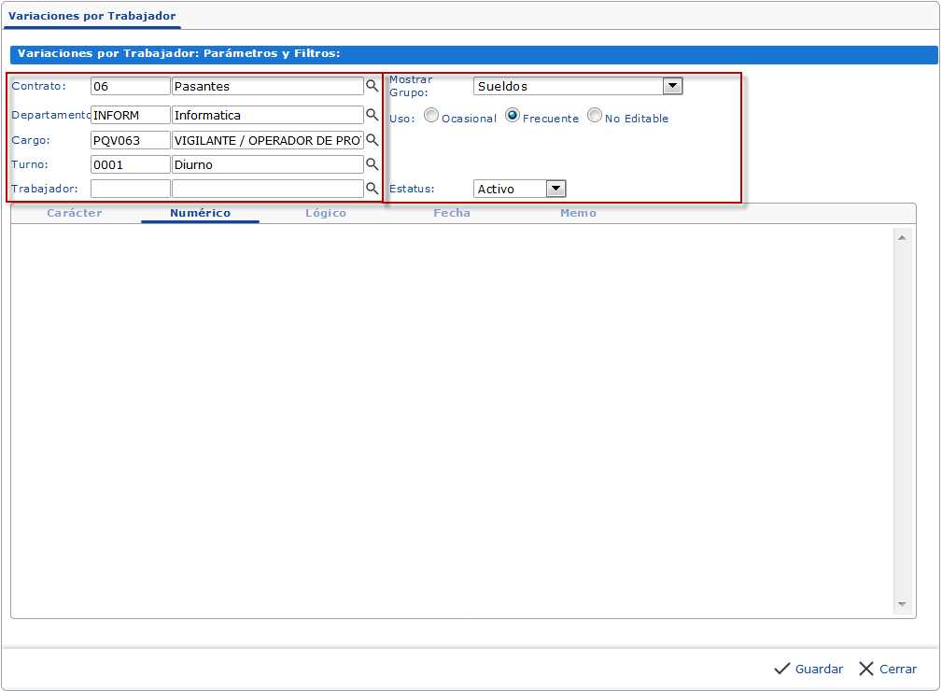Select the Variaciones por Trabajador tab
This screenshot has height=691, width=942.
91,16
